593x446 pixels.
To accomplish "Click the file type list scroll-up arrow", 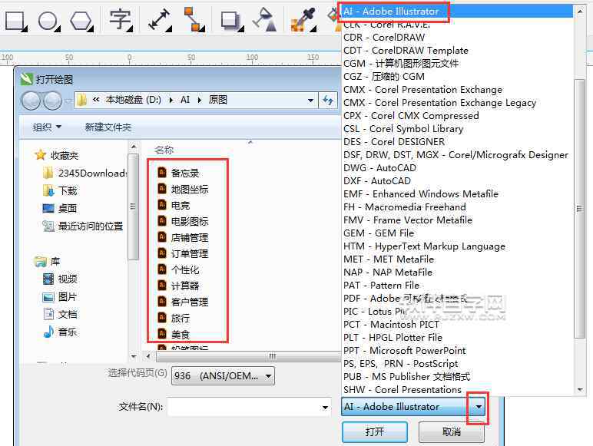I will click(x=580, y=12).
